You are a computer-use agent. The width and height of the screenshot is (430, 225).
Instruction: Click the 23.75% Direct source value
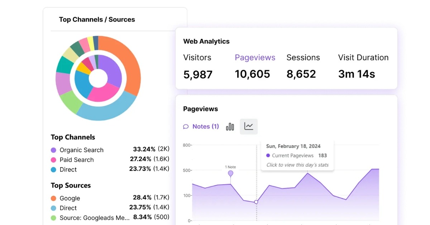[140, 207]
